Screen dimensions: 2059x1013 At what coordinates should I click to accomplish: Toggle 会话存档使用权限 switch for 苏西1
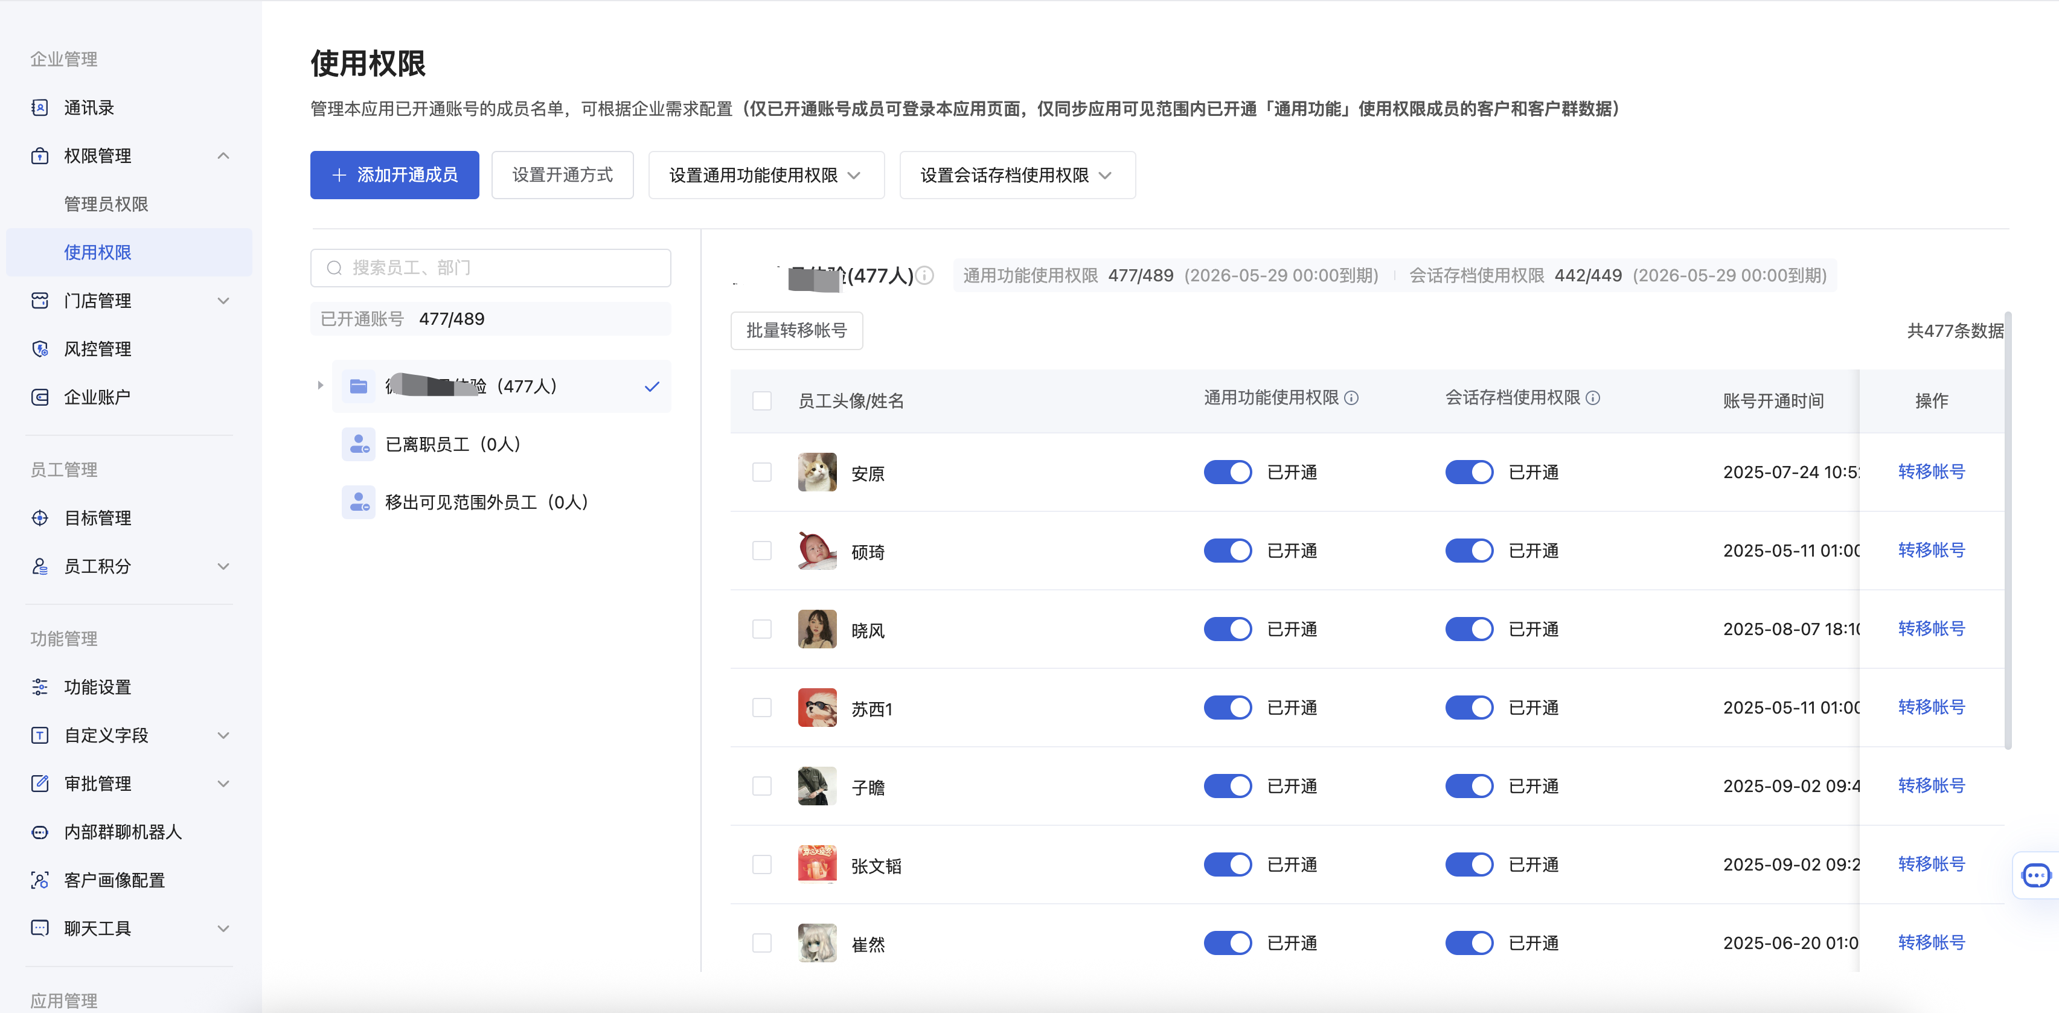click(1468, 708)
